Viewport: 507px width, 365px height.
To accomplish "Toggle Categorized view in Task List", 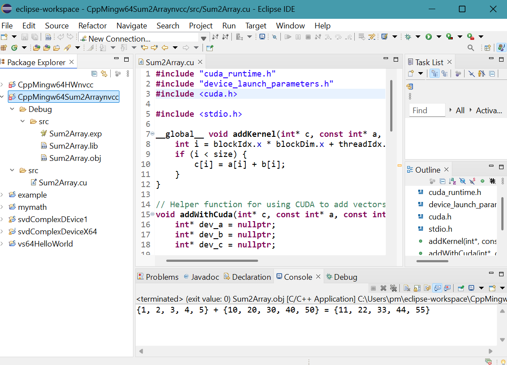I will (434, 73).
